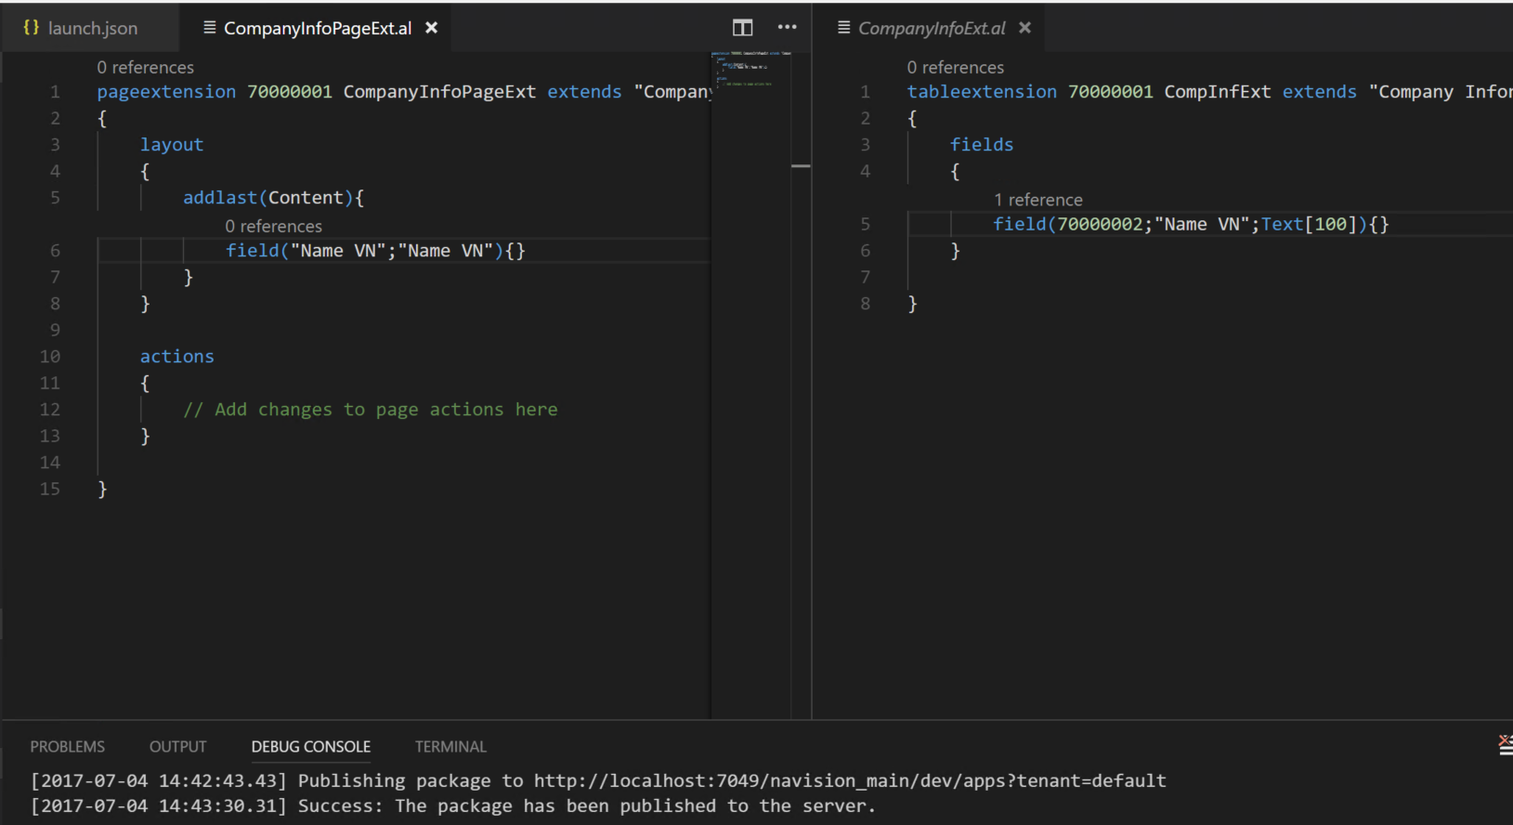Click 'CompInfExt' name in the right editor
This screenshot has height=825, width=1513.
coord(1218,92)
